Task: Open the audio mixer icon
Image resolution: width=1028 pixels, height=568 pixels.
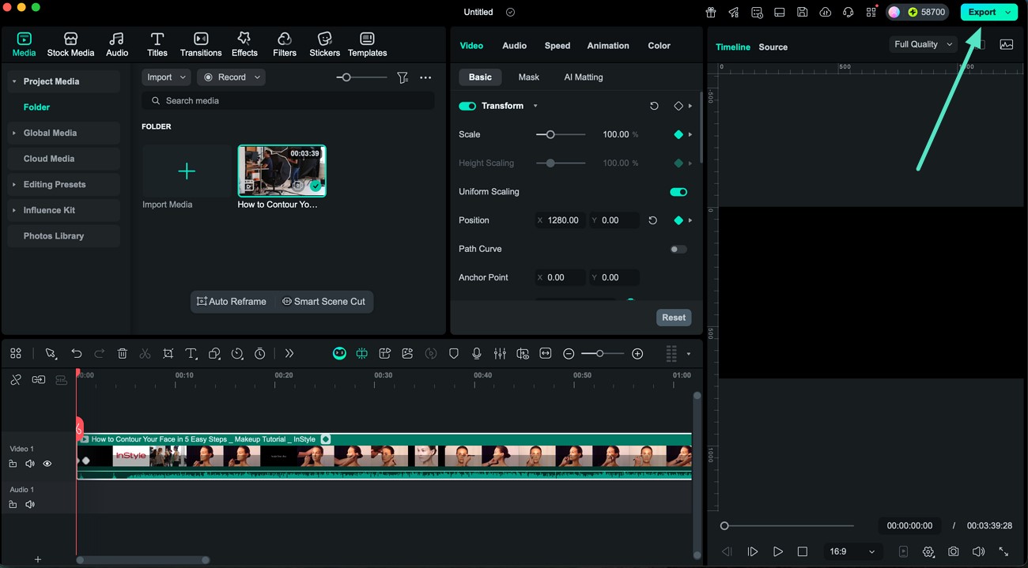Action: pyautogui.click(x=500, y=353)
